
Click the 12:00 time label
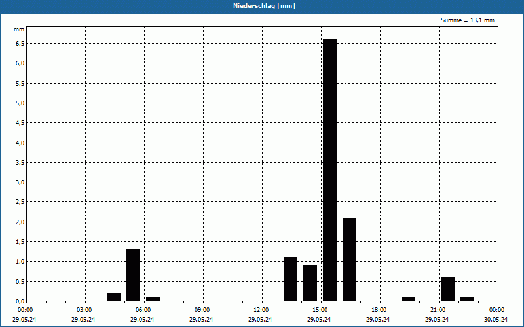tap(261, 310)
